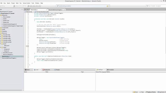
Task: Switch to the MyActionBarDrawerToggle.cs editor tab
Action: point(55,10)
